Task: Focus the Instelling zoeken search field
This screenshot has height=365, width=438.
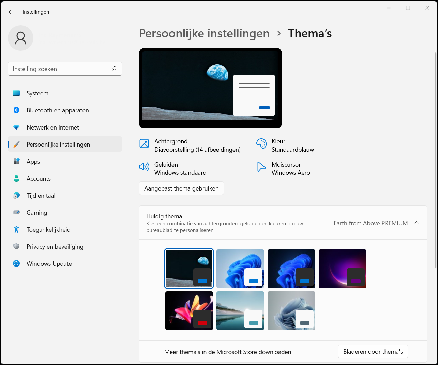Action: [65, 69]
